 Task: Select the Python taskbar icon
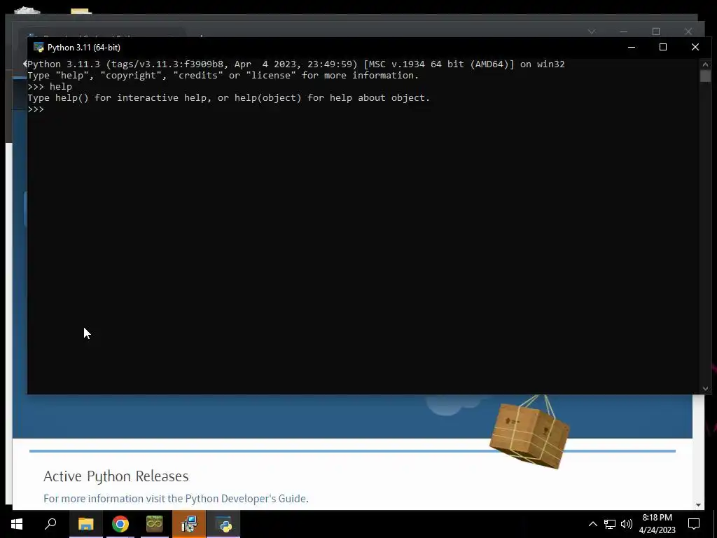pos(223,524)
